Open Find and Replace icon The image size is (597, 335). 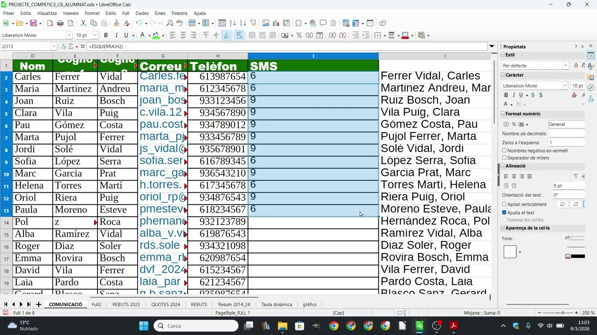[170, 23]
